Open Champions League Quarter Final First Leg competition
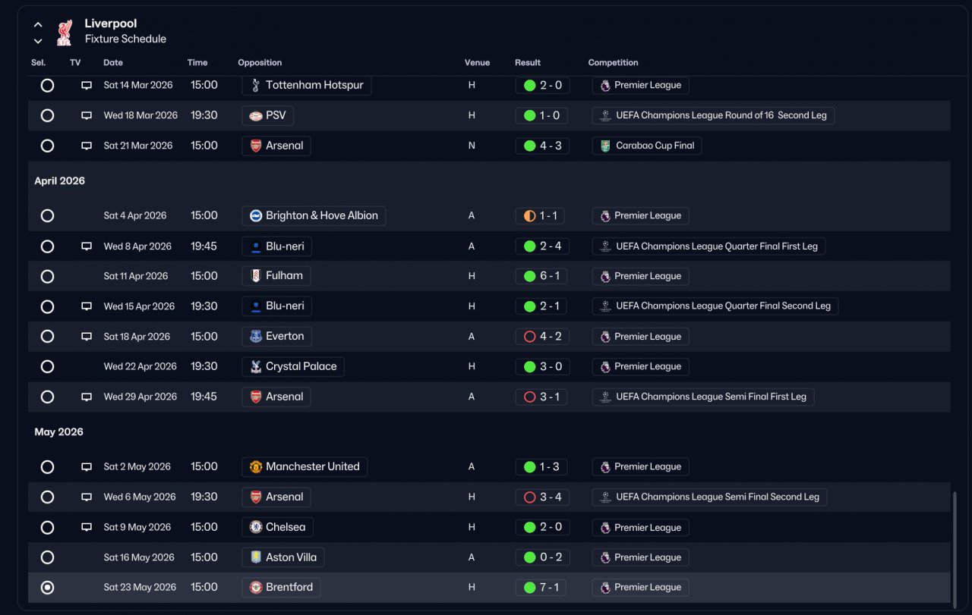The width and height of the screenshot is (972, 615). point(708,246)
